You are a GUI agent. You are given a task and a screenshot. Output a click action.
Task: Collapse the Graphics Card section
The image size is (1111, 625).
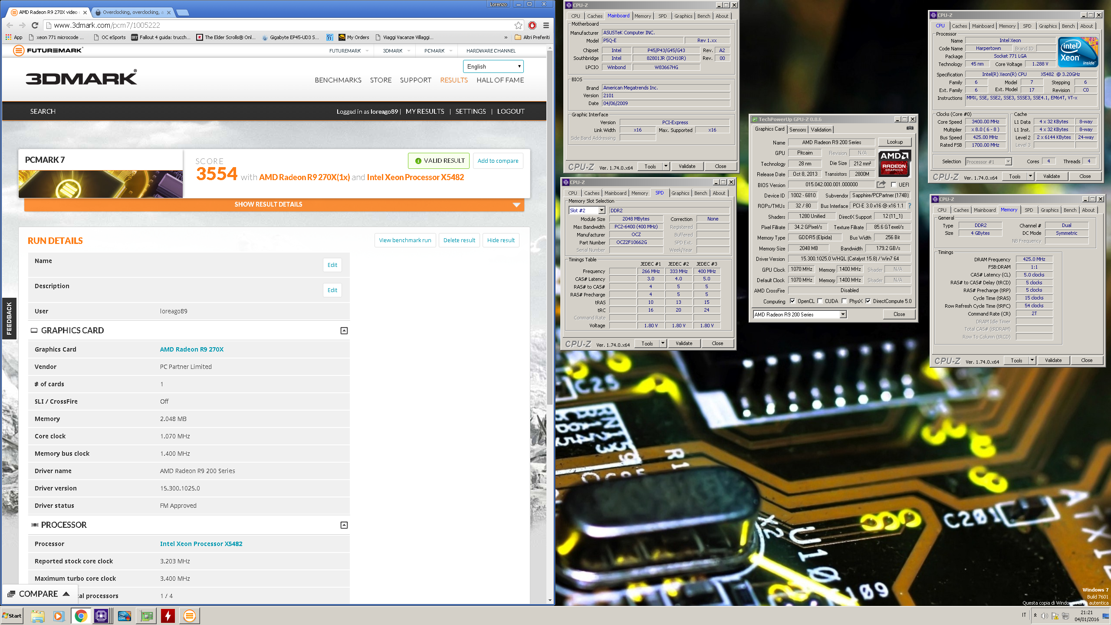pyautogui.click(x=344, y=331)
